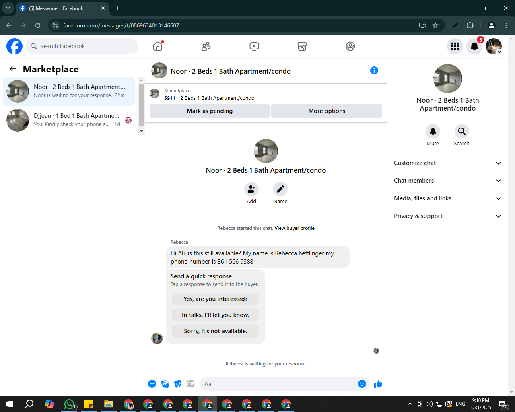Open the Facebook menu grid icon
The image size is (515, 412).
(x=455, y=46)
